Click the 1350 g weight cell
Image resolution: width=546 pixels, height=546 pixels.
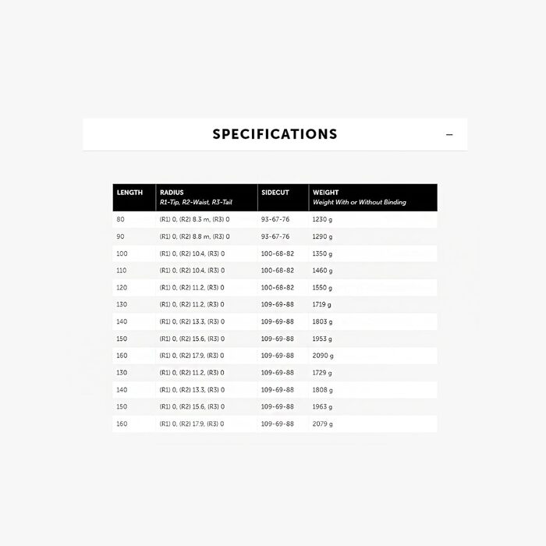tap(322, 253)
